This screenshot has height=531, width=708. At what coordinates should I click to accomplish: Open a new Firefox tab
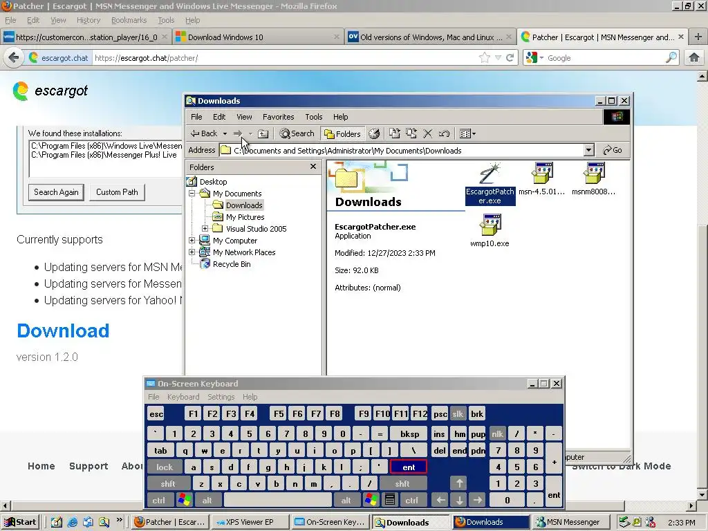pos(698,37)
